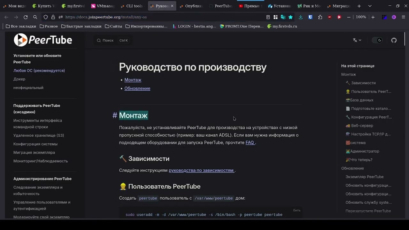Reset the 100% zoom level
The height and width of the screenshot is (230, 409).
[x=361, y=17]
